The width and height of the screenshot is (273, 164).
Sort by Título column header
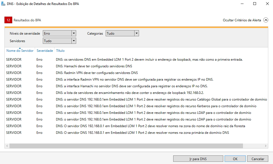[60, 50]
